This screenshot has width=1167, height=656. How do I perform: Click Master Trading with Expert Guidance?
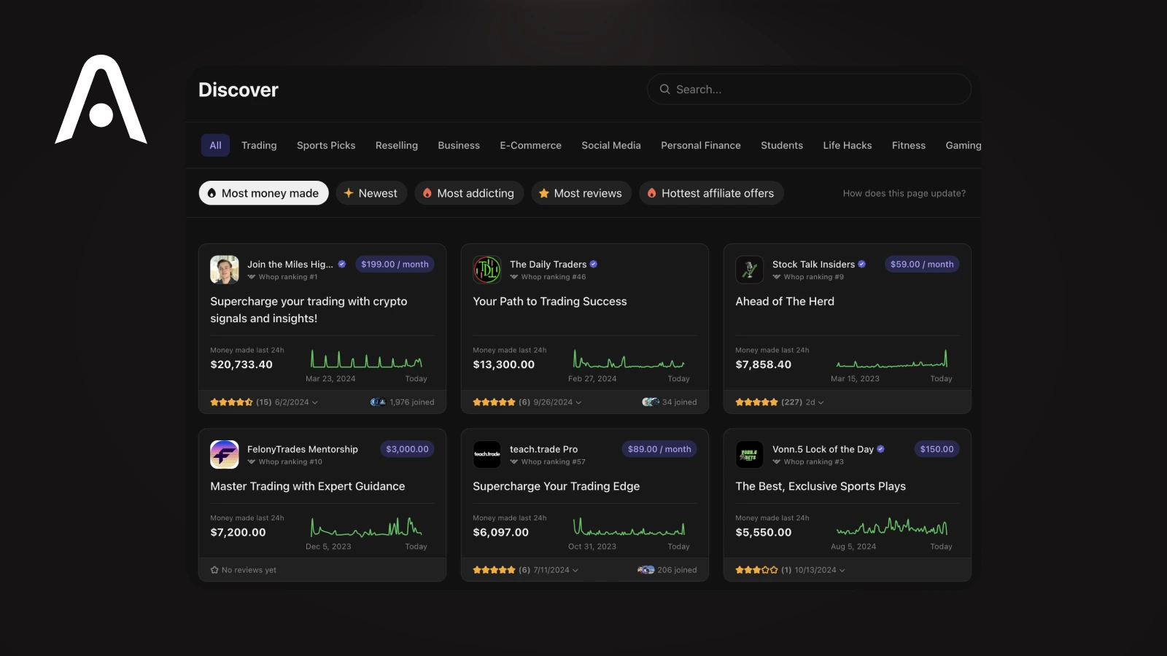(308, 486)
